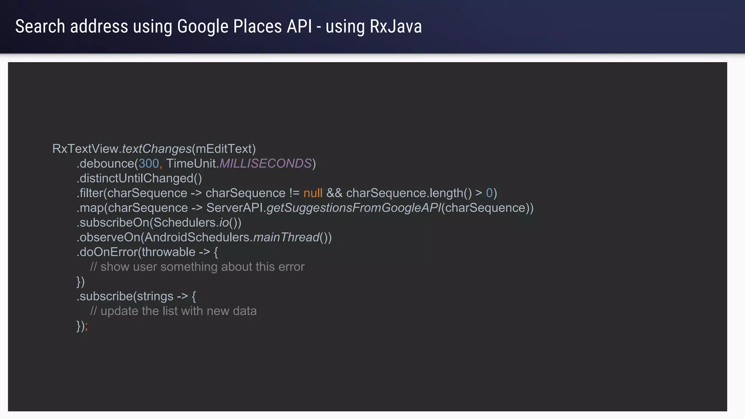Viewport: 745px width, 419px height.
Task: Click the '.filter(charSequence -> ...' line
Action: [x=287, y=193]
